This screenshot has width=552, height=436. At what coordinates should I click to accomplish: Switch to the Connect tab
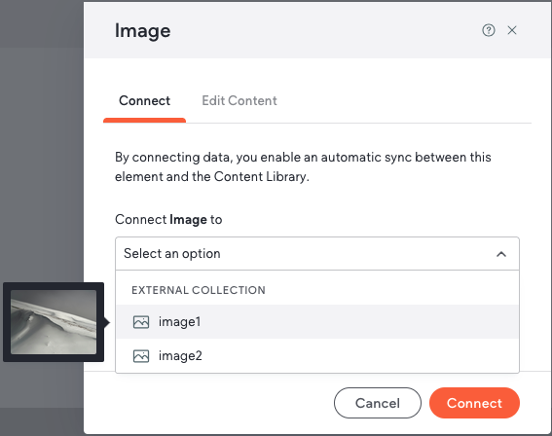(x=144, y=101)
